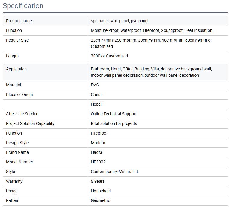Select the Fireproof value cell
Viewport: 229px width, 208px height.
click(99, 133)
